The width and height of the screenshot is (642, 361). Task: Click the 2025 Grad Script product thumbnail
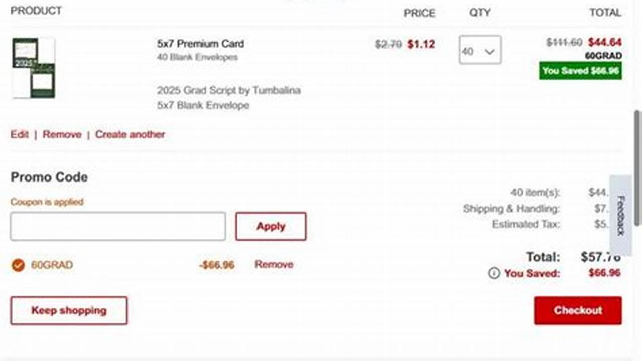coord(33,68)
